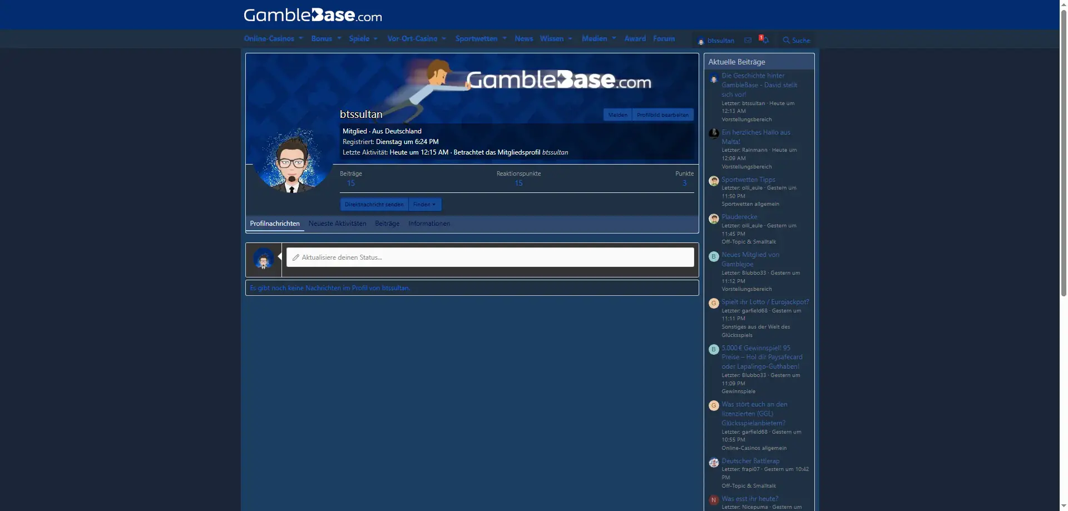Open the 'Sportwetten Tipps' thread
Screen dimensions: 1068x511
pyautogui.click(x=748, y=180)
